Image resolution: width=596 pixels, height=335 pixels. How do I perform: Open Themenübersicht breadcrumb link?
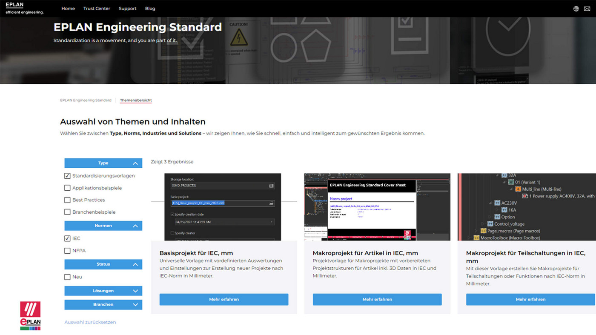point(135,100)
